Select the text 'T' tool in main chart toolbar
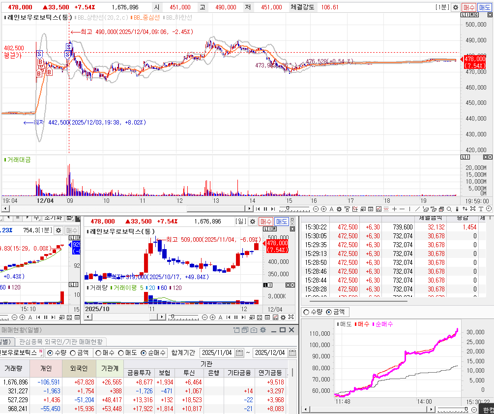The image size is (494, 414). pos(481,209)
